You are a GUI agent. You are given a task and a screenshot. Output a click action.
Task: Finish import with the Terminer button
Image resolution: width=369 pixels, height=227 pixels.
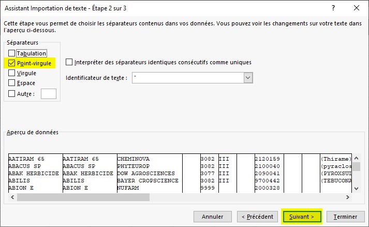(345, 216)
